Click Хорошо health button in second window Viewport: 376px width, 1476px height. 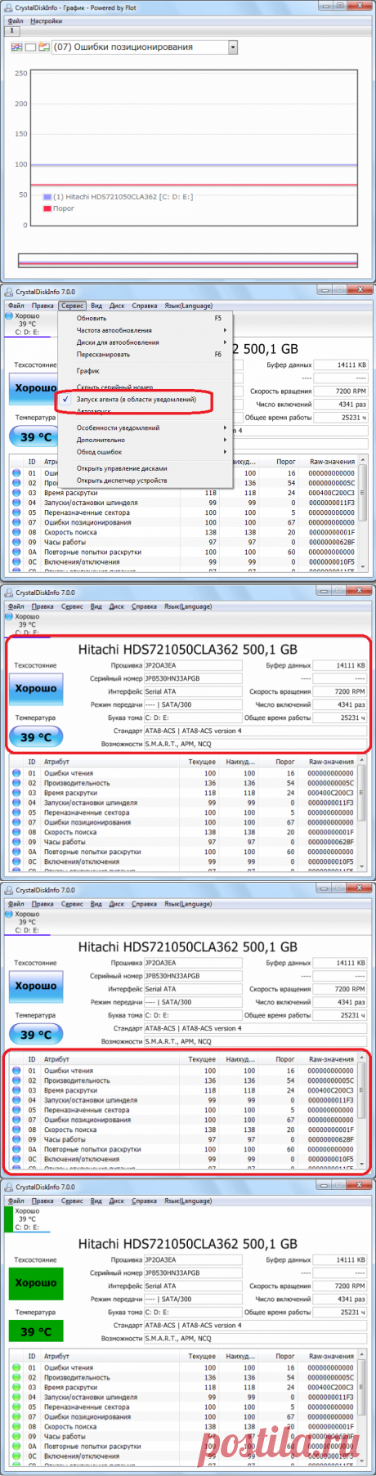click(33, 388)
